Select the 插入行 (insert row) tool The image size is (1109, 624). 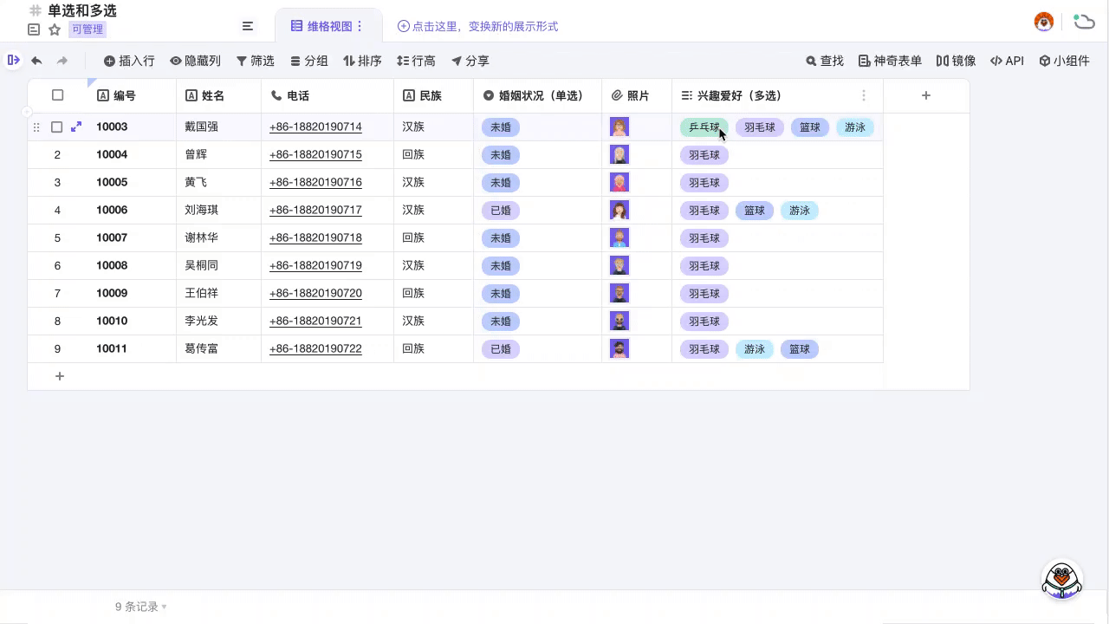coord(128,61)
